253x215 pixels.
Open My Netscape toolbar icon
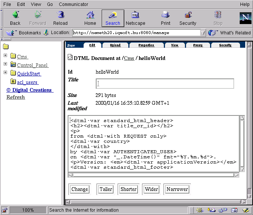(x=135, y=15)
